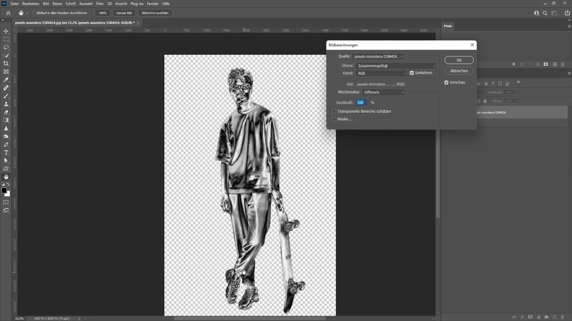The image size is (572, 321).
Task: Click OK in Bildberechnungen dialog
Action: (459, 60)
